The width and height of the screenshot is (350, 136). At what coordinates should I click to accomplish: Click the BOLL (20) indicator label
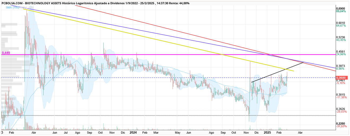[x=28, y=7]
